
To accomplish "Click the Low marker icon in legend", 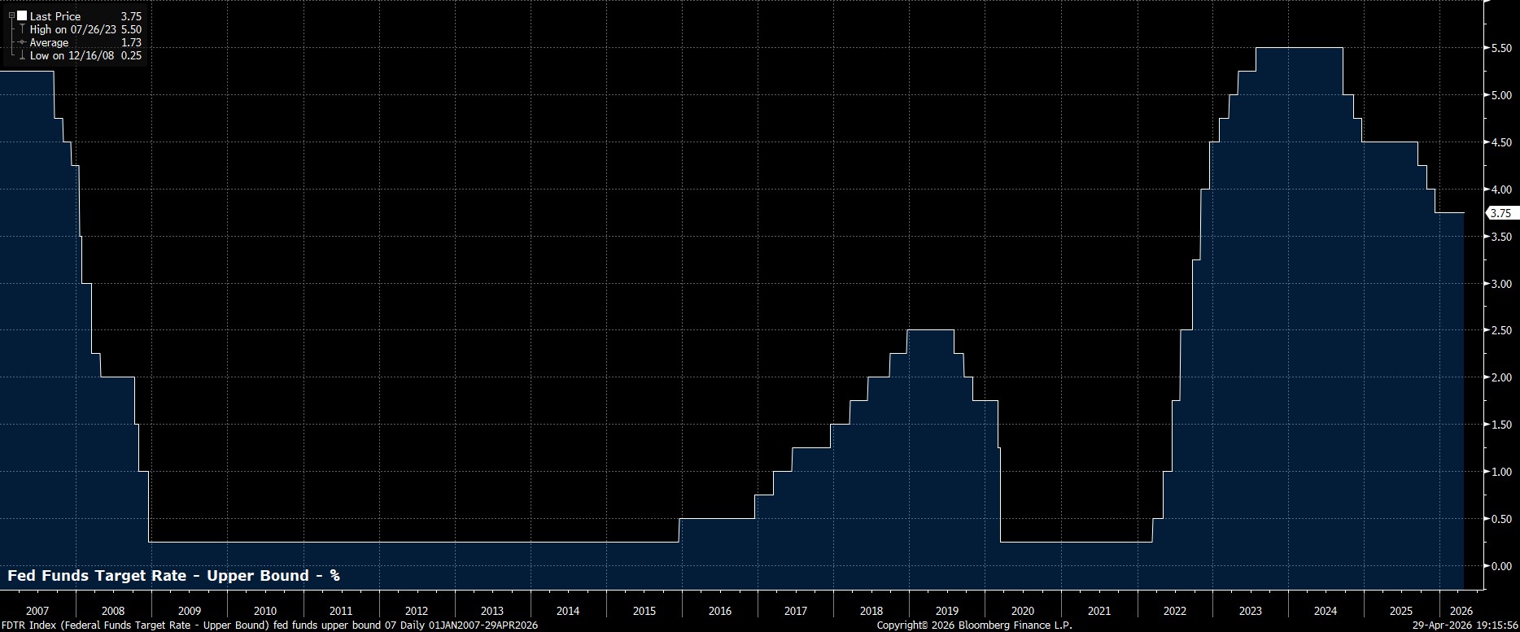I will [x=22, y=55].
